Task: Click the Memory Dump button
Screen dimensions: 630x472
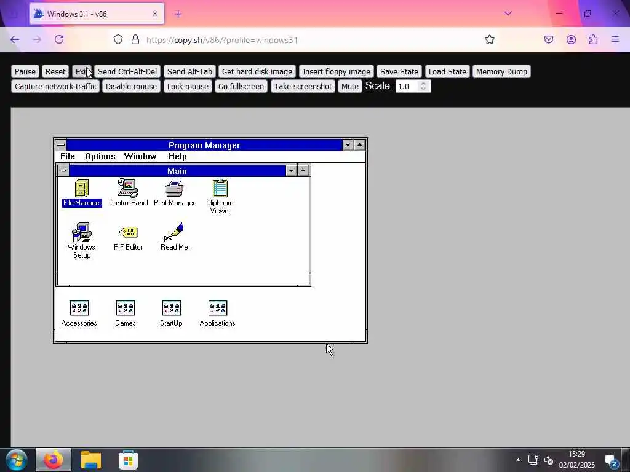Action: click(x=501, y=71)
